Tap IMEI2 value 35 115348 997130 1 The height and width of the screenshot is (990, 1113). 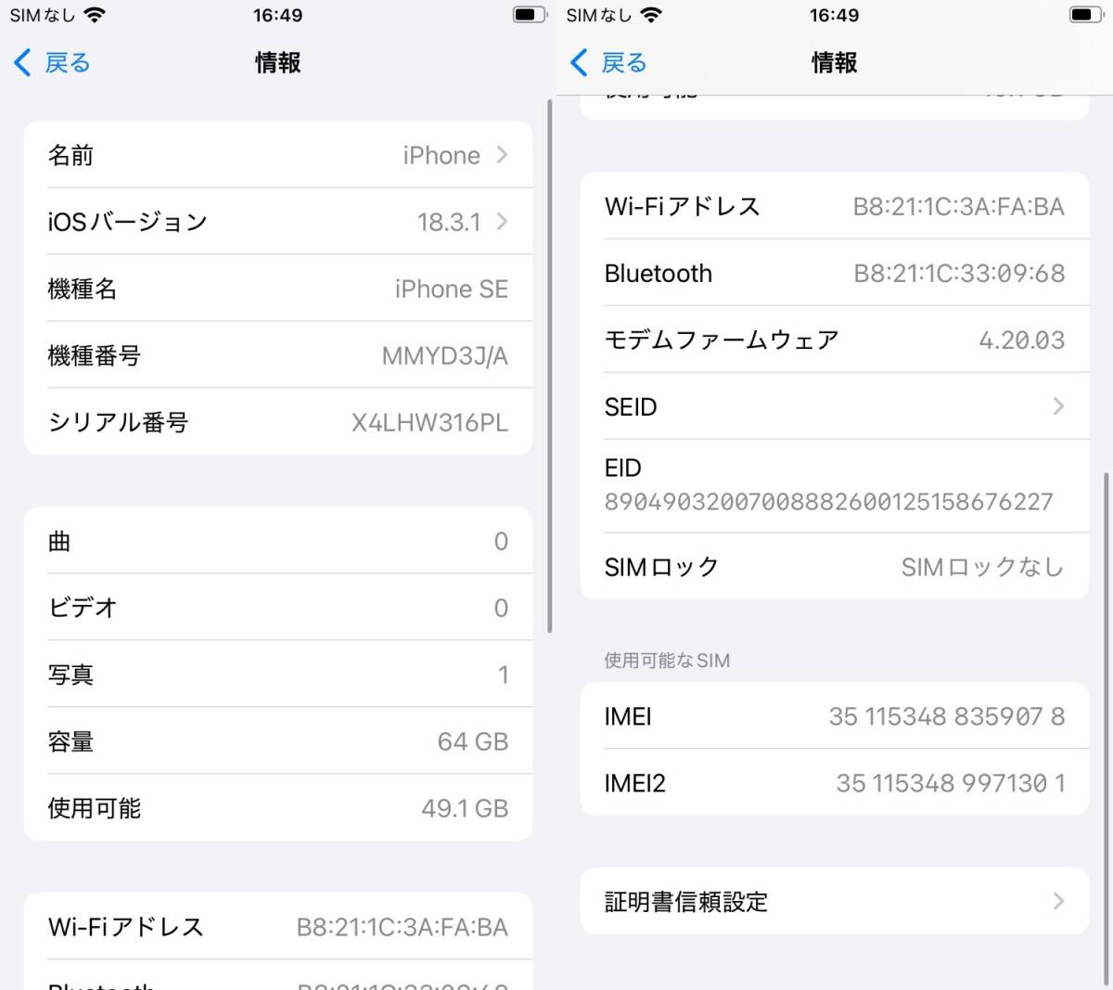click(x=951, y=783)
